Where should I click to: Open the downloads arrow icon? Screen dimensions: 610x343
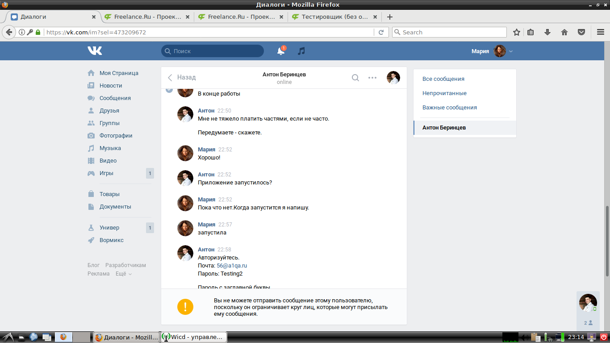click(547, 32)
